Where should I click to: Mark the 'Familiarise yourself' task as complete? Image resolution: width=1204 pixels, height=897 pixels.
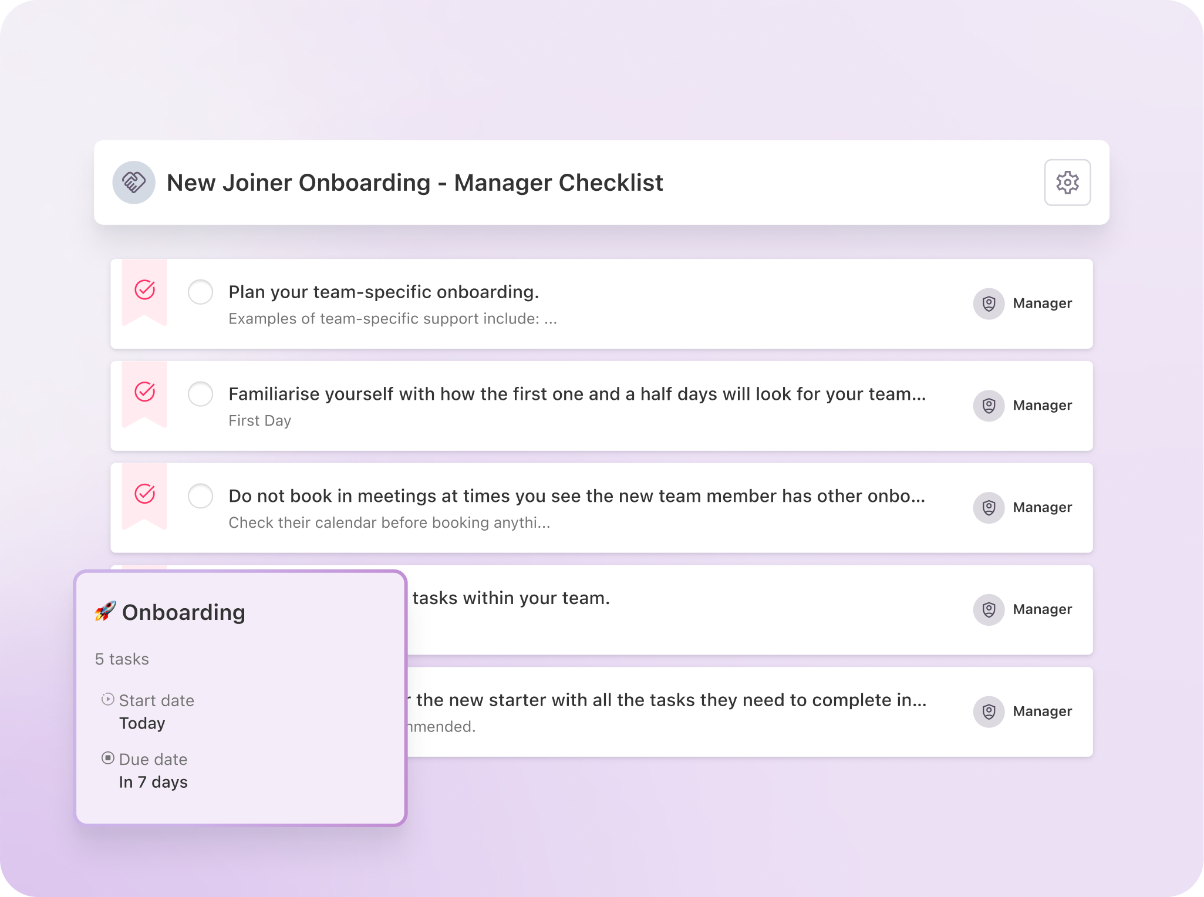tap(200, 394)
